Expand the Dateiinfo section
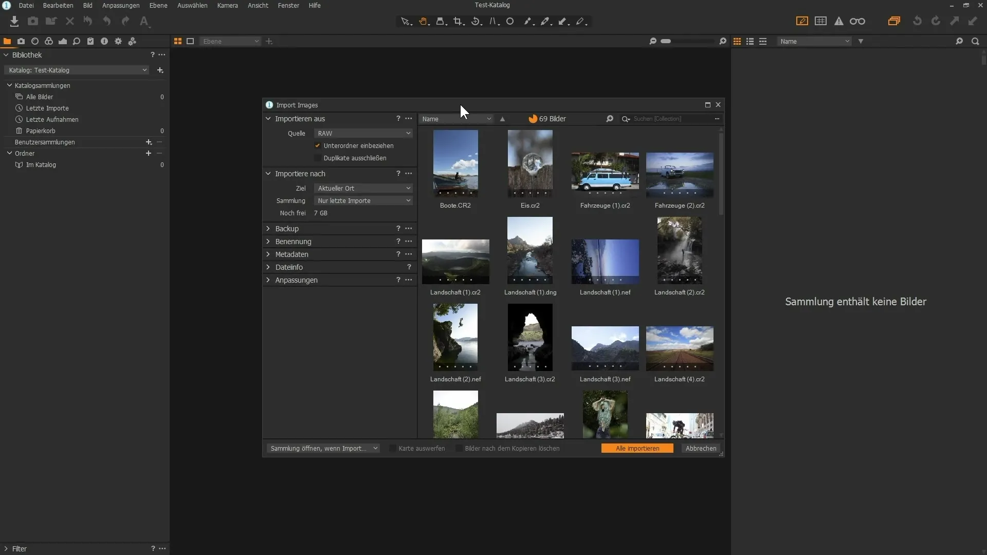The height and width of the screenshot is (555, 987). (x=268, y=267)
